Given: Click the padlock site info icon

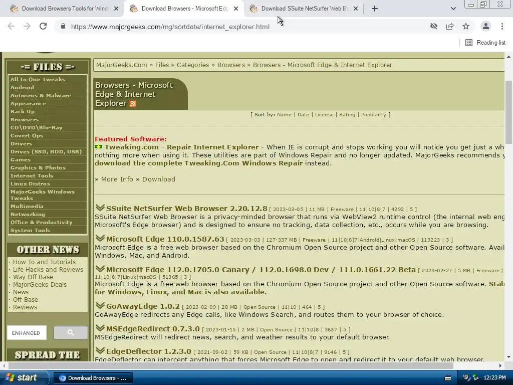Looking at the screenshot, I should coord(63,26).
